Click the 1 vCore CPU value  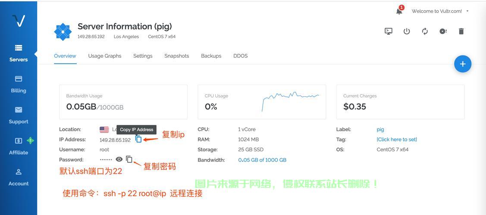(x=247, y=129)
